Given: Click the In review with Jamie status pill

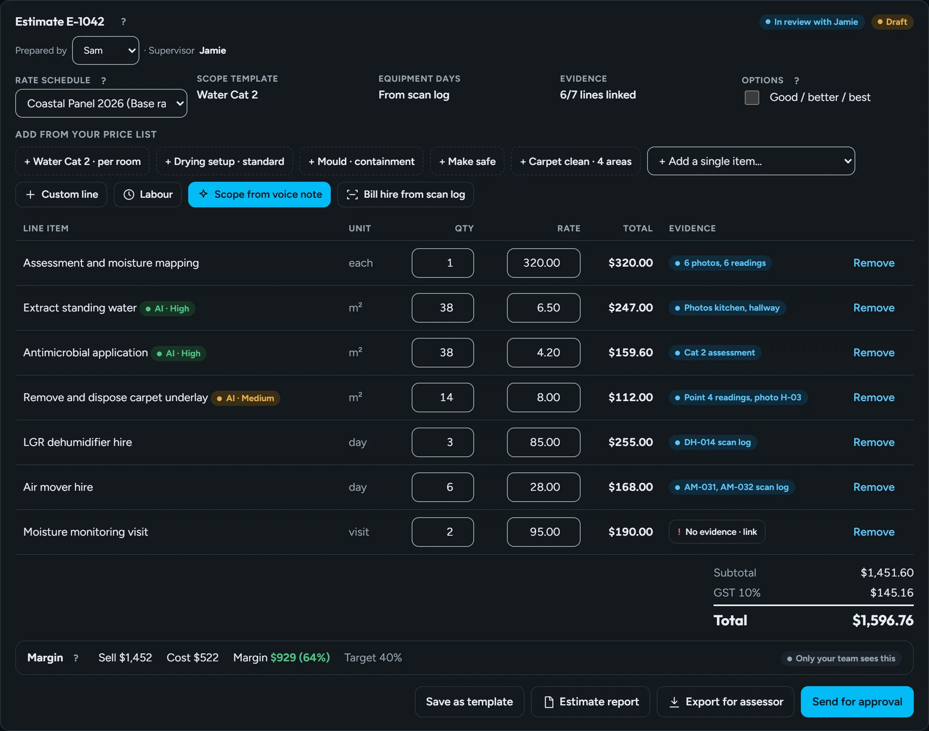Looking at the screenshot, I should [812, 22].
